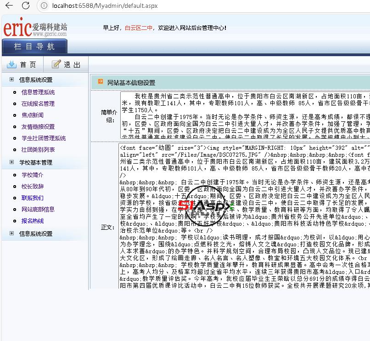The image size is (370, 341).
Task: Open 报名热线 link
Action: [33, 221]
